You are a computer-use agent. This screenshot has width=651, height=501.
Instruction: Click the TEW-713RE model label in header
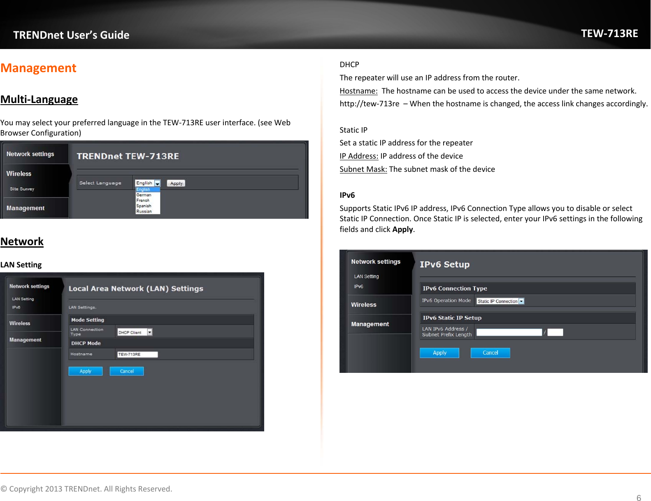click(609, 33)
